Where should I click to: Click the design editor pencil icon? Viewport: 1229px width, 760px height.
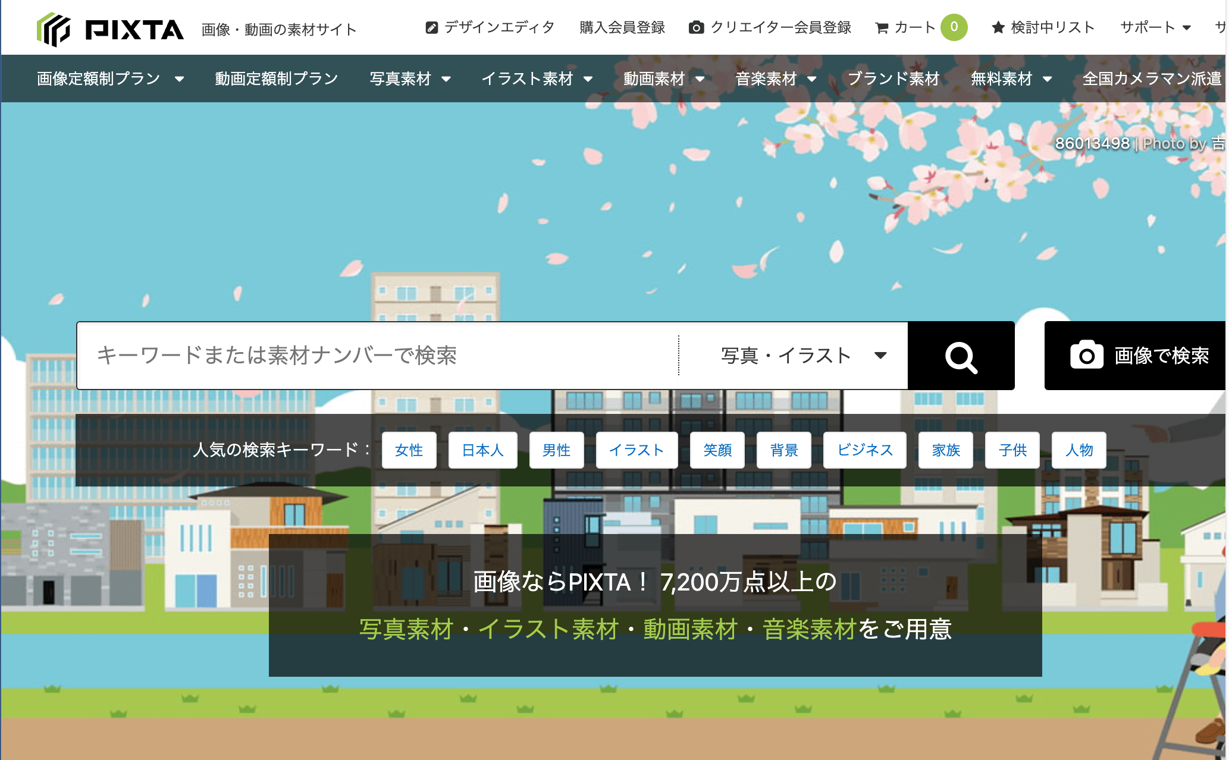coord(432,27)
